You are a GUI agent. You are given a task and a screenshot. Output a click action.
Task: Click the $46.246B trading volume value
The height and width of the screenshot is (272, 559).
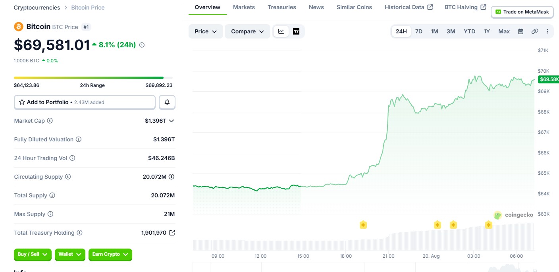[162, 158]
